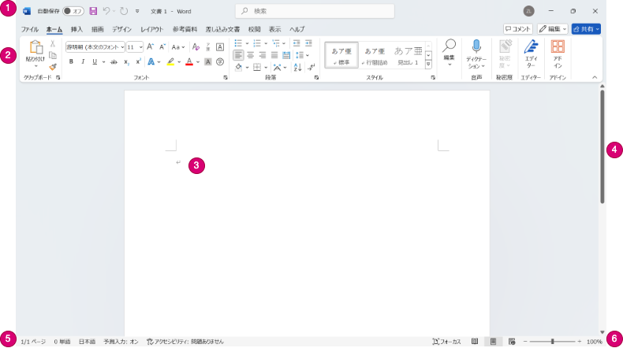Open the Insert (挿入) tab
This screenshot has width=623, height=348.
click(76, 28)
